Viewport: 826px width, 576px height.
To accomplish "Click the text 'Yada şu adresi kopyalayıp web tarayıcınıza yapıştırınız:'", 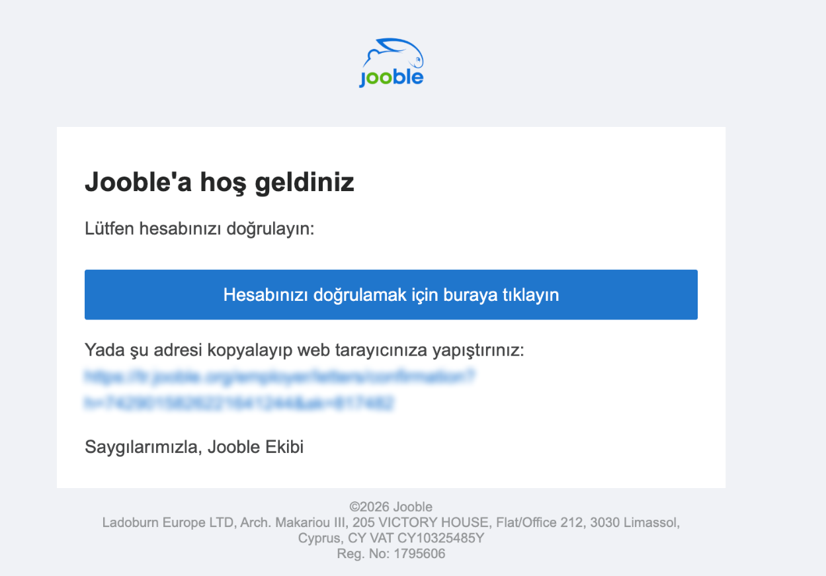I will click(x=304, y=350).
